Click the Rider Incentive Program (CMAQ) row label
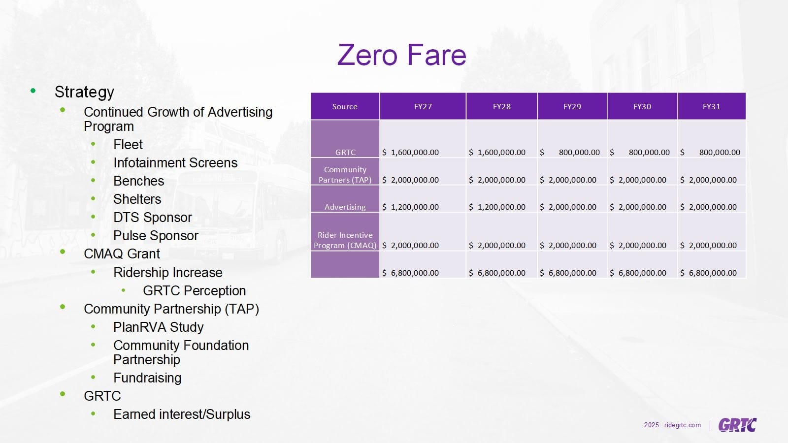 (x=345, y=240)
